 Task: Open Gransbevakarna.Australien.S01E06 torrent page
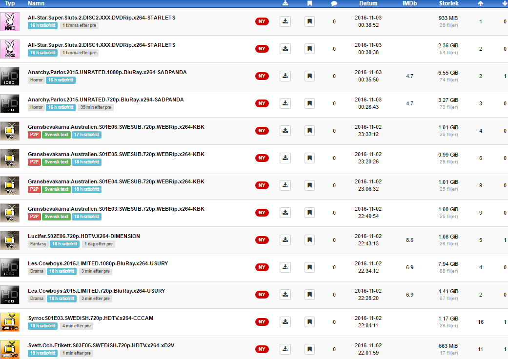pos(116,127)
